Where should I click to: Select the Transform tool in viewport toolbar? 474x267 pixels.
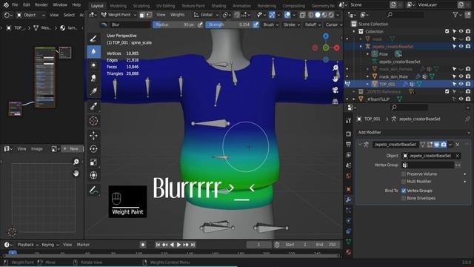(x=93, y=175)
